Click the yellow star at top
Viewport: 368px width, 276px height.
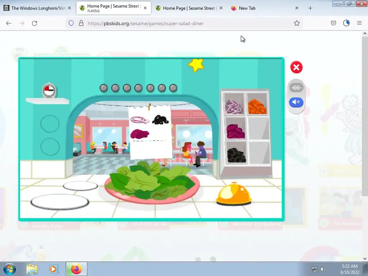196,65
